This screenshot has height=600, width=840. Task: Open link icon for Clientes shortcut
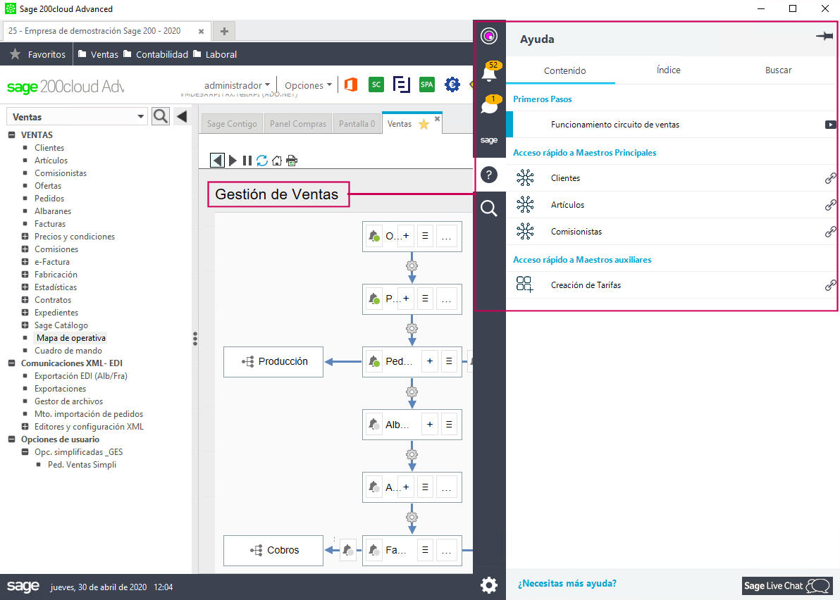(830, 178)
